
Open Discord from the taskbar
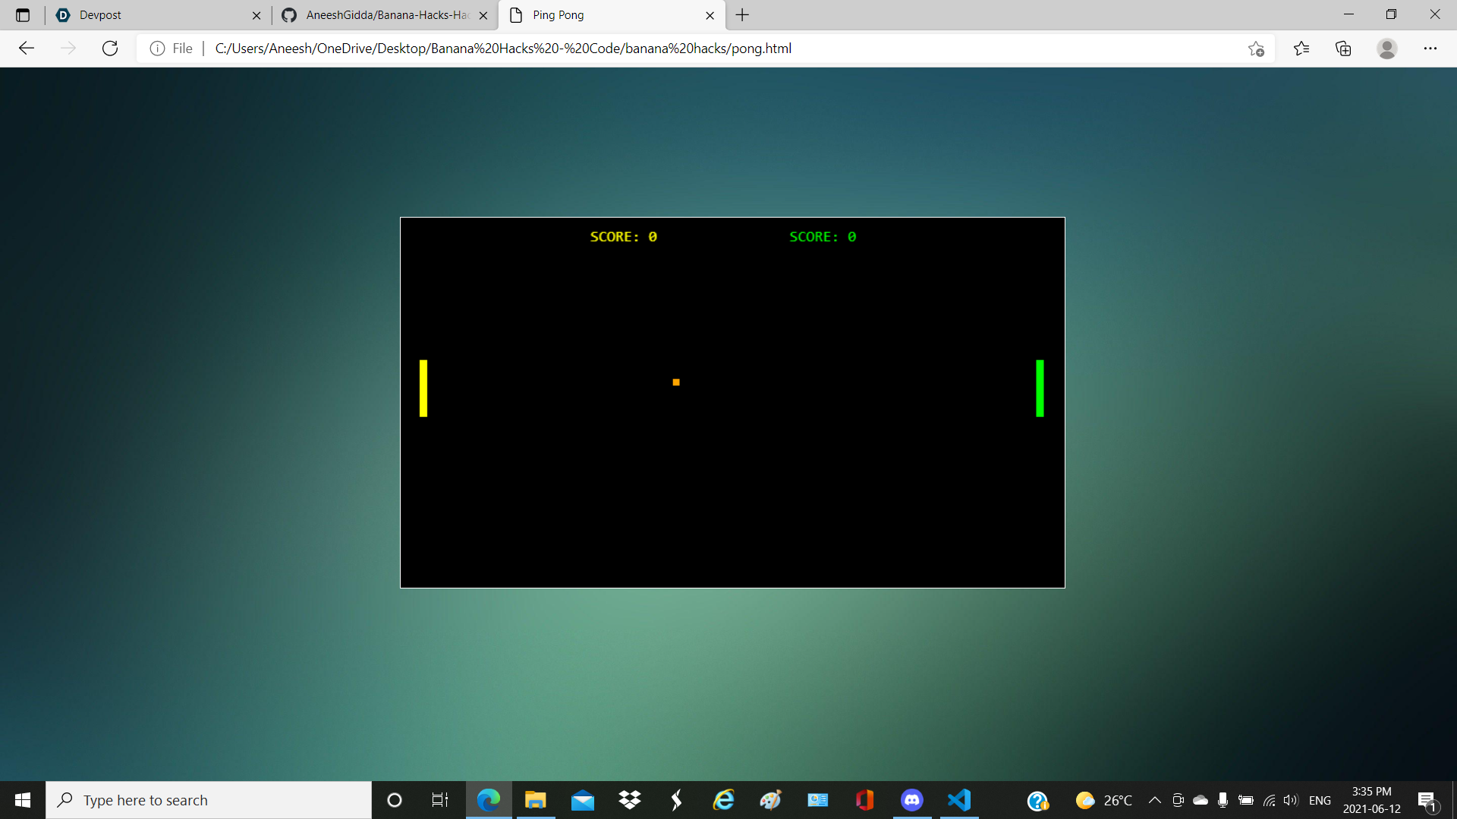coord(911,800)
